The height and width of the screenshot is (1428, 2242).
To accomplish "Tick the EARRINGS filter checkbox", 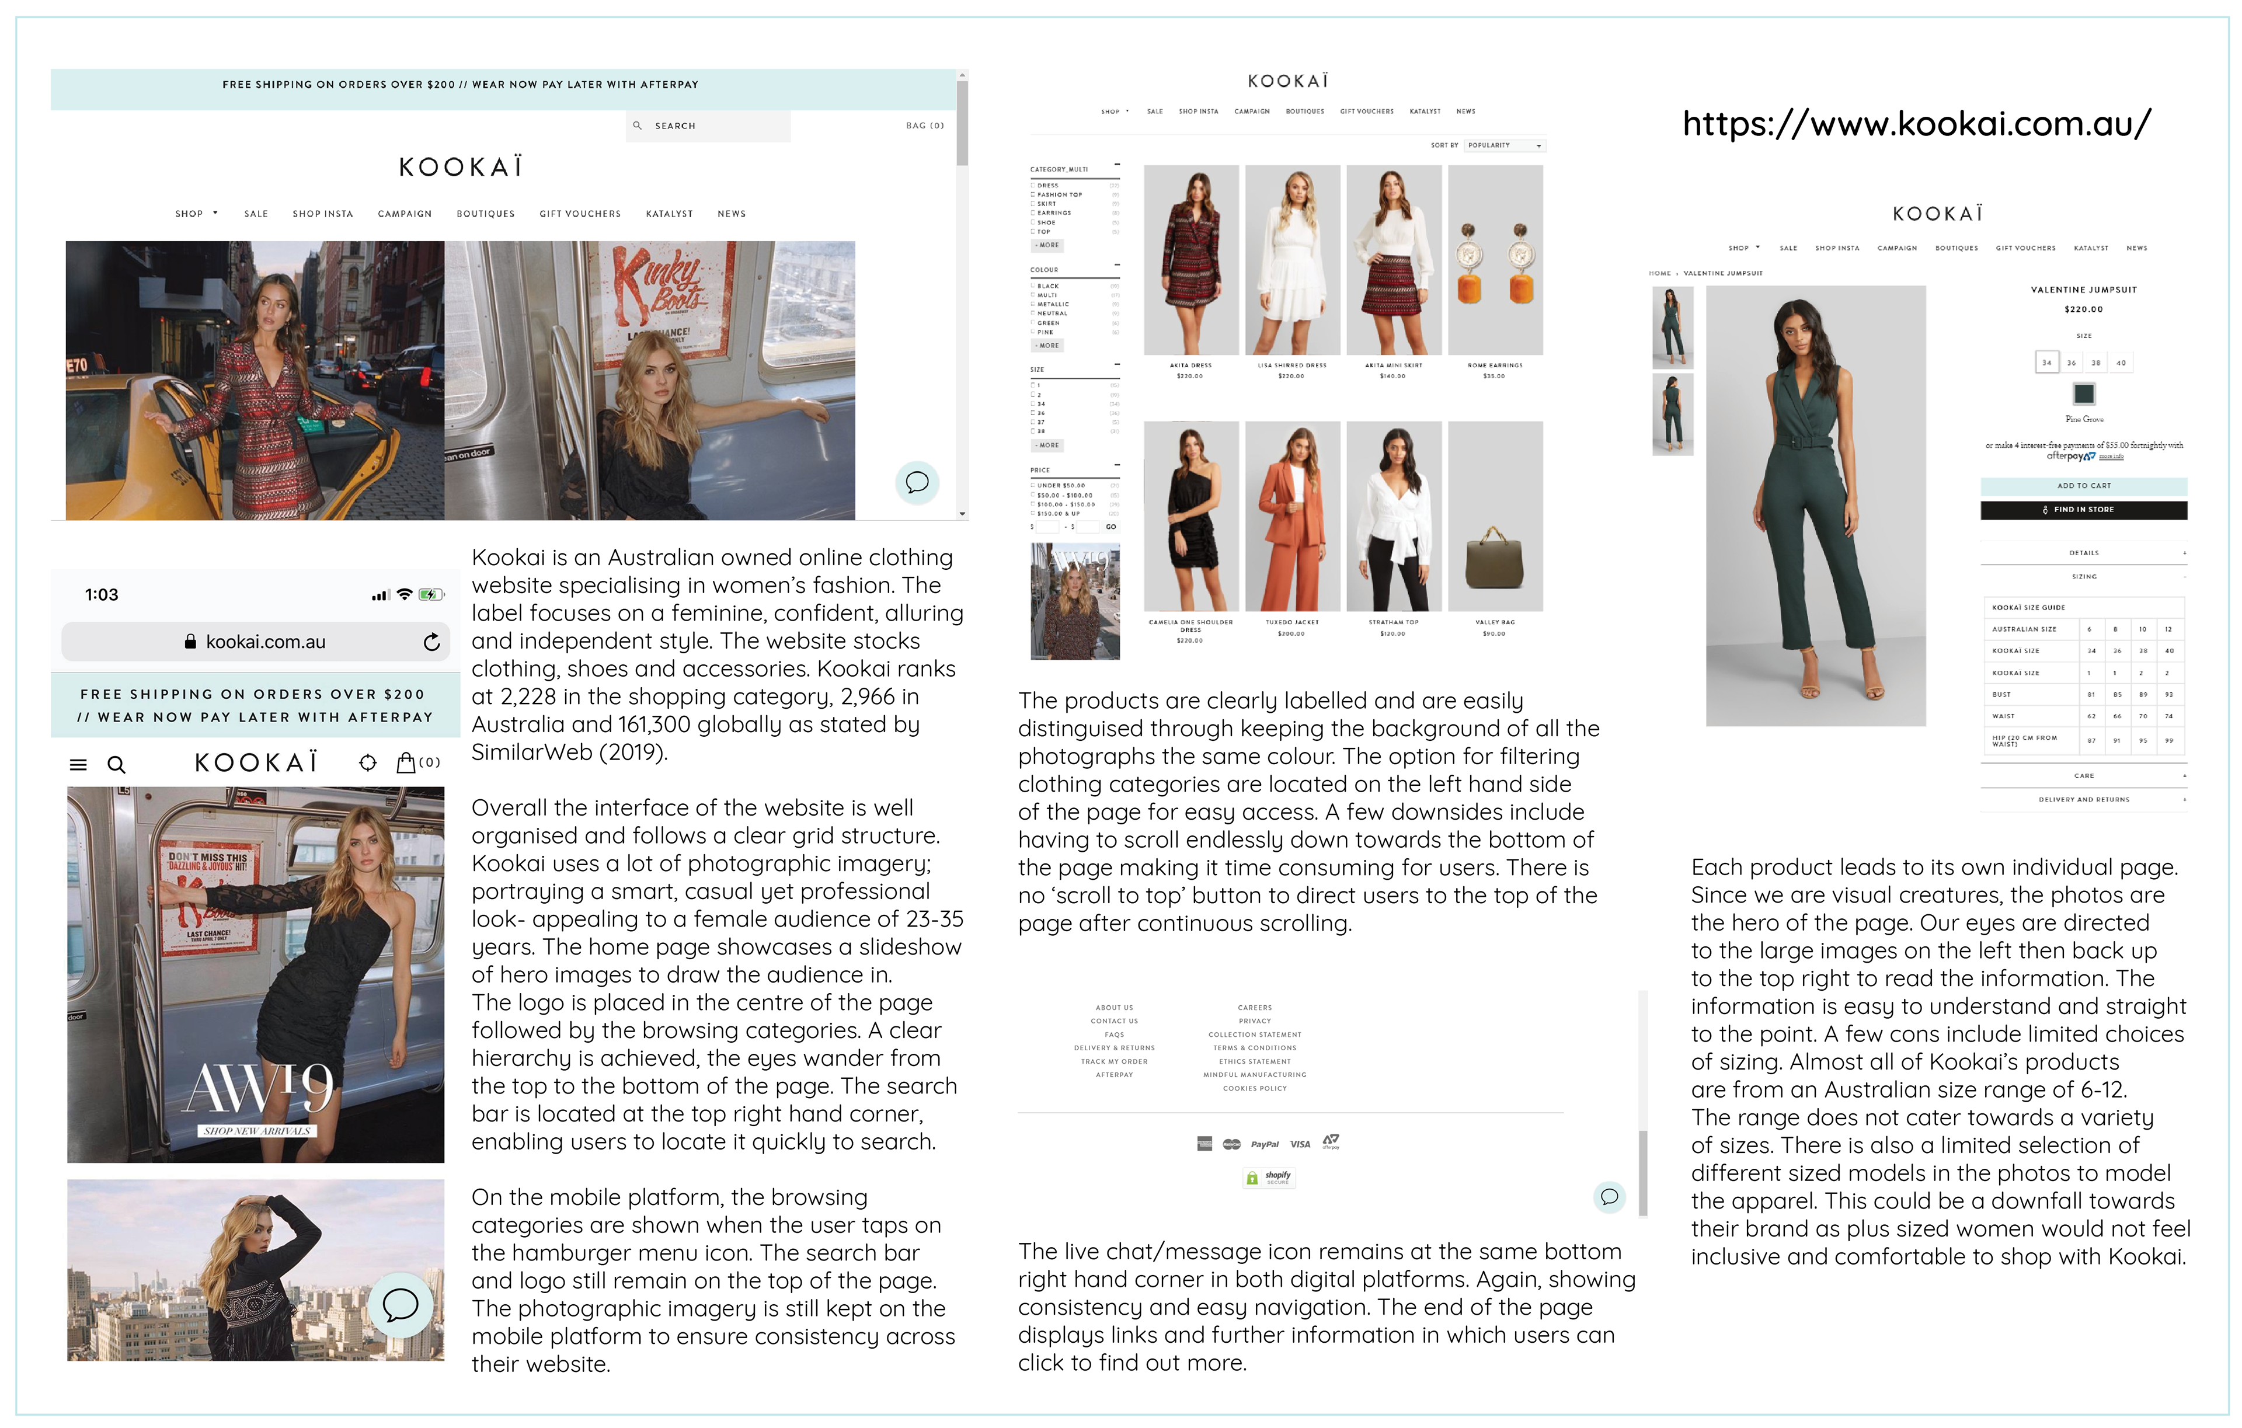I will (x=1033, y=213).
